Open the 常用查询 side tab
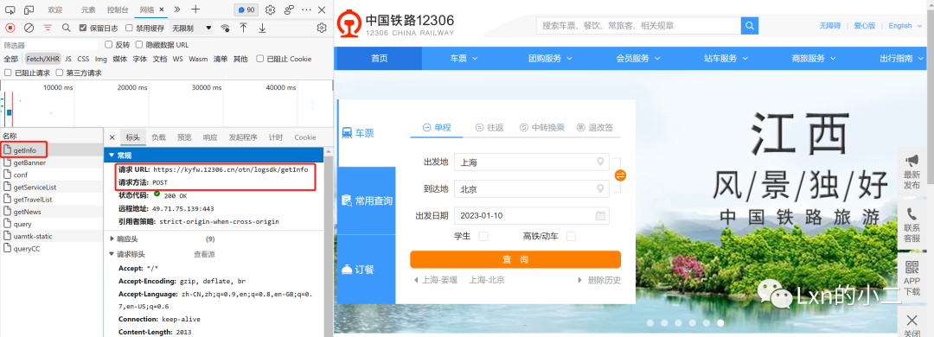 coord(367,200)
